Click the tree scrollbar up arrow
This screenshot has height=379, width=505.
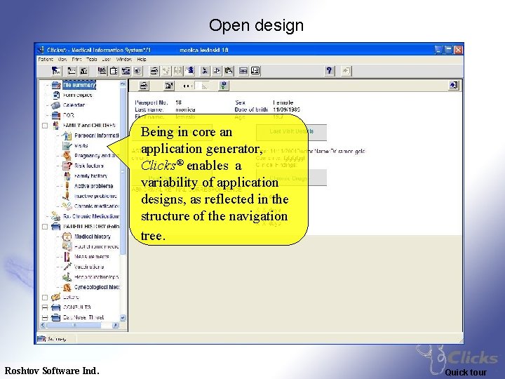coord(122,84)
